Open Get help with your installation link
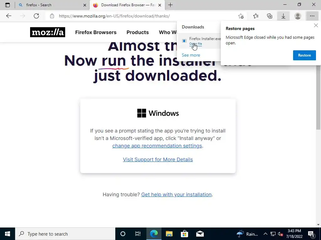The image size is (321, 240). click(176, 194)
